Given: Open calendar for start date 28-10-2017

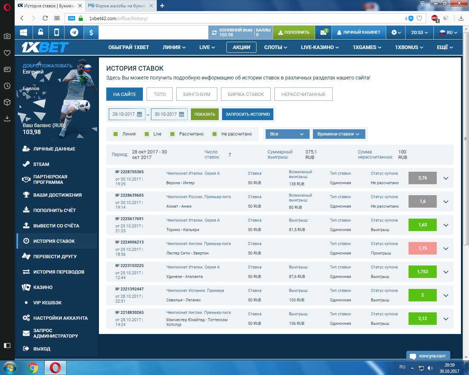Looking at the screenshot, I should tap(139, 114).
